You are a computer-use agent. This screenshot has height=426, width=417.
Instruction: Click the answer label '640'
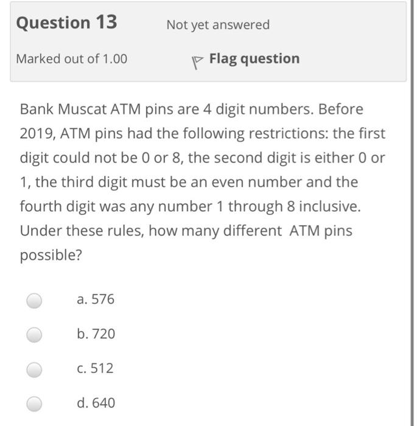103,403
